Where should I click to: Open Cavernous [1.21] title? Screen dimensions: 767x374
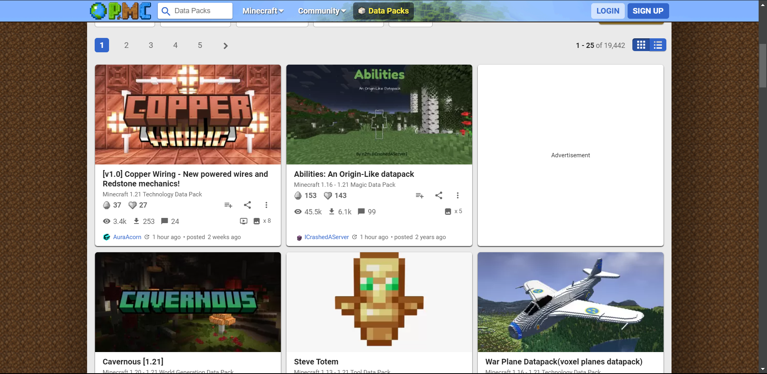click(x=133, y=362)
